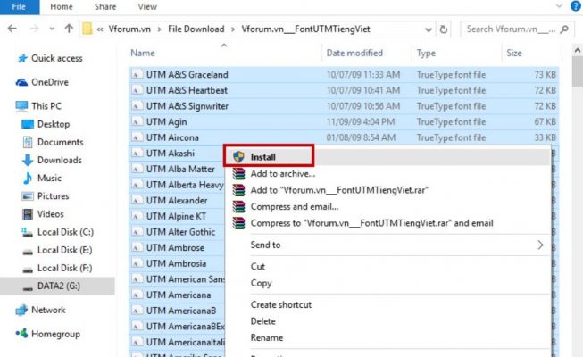Image resolution: width=583 pixels, height=357 pixels.
Task: Open the Help question mark icon
Action: click(575, 6)
